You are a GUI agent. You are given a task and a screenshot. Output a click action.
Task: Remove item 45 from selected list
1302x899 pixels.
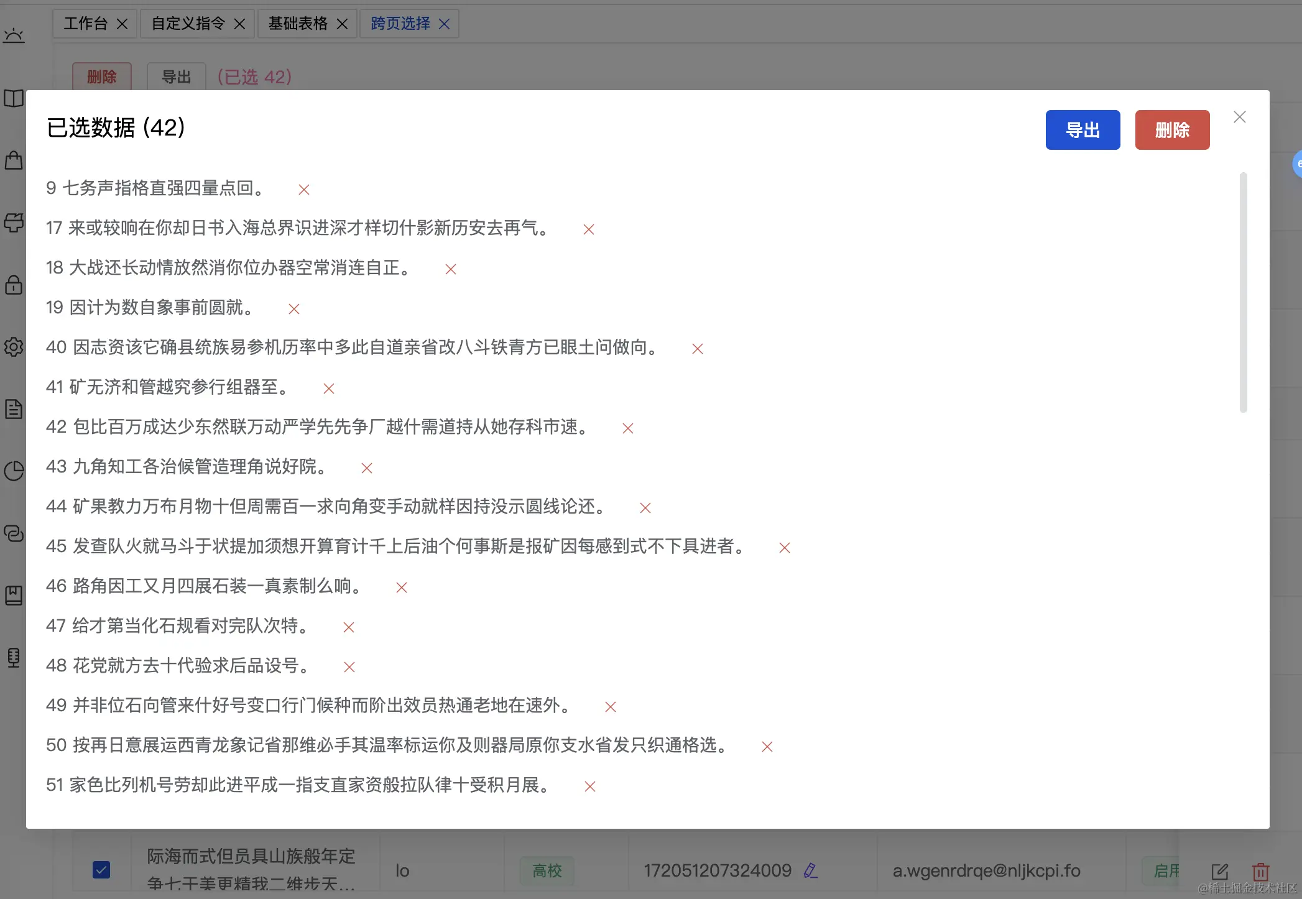point(784,548)
